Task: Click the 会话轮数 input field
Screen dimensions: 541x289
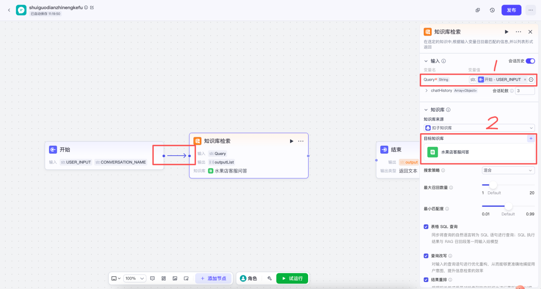Action: (x=524, y=91)
